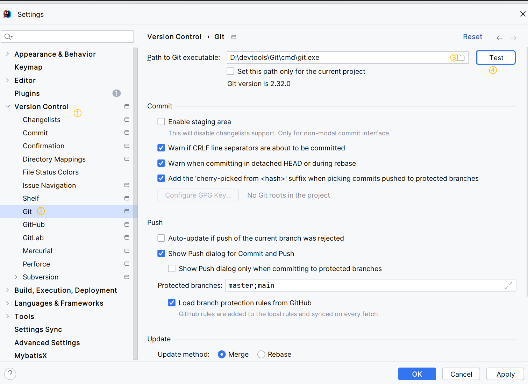Viewport: 528px width, 384px height.
Task: Select the Merge update method
Action: click(222, 354)
